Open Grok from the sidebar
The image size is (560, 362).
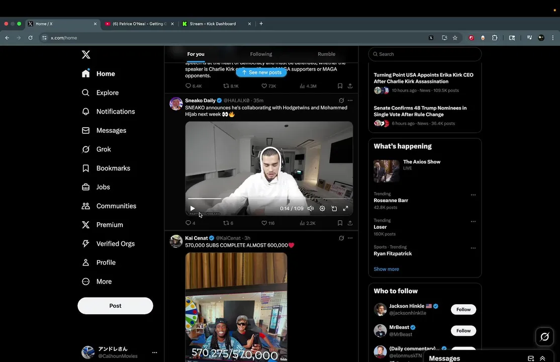tap(96, 149)
